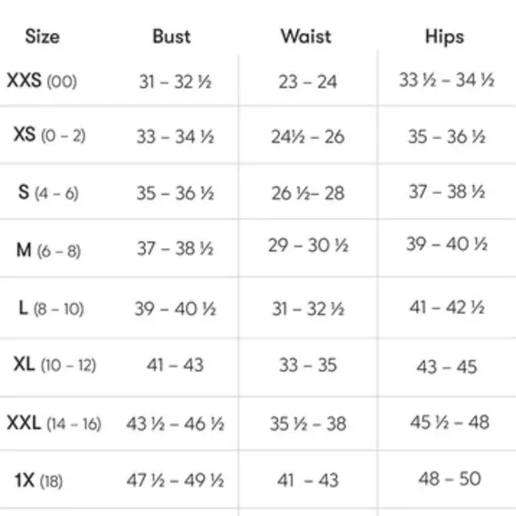The image size is (516, 516).
Task: Click the Hips column header
Action: pos(445,36)
